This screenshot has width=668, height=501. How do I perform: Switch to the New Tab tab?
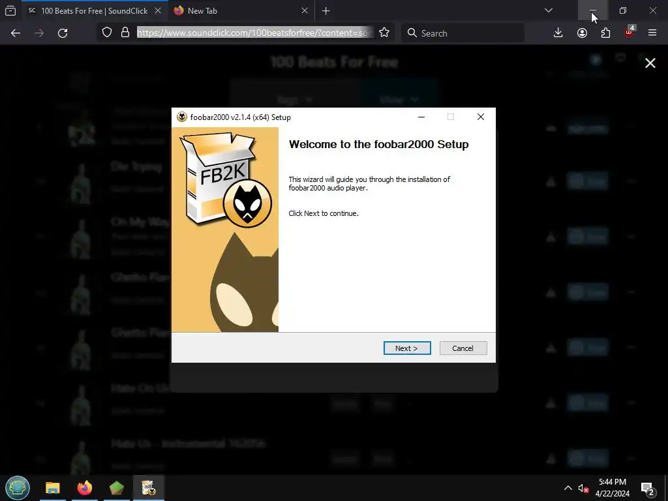point(202,10)
